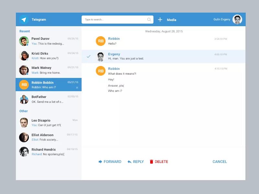259x194 pixels.
Task: Click the Telegram title text
Action: point(39,19)
